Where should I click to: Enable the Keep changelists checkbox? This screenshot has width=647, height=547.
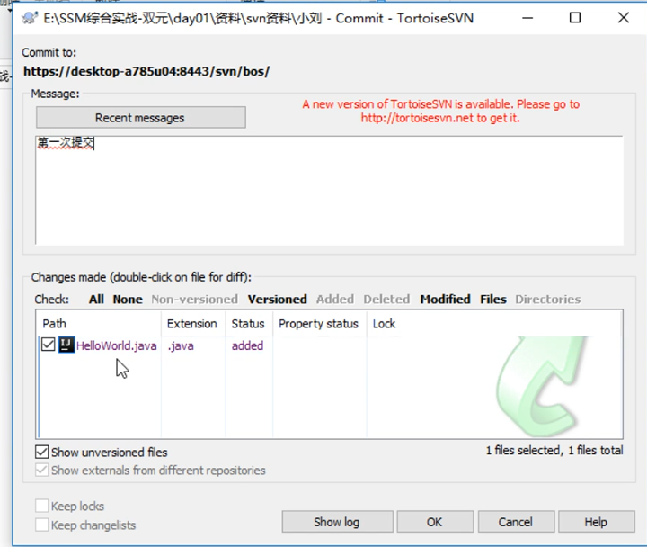[41, 525]
